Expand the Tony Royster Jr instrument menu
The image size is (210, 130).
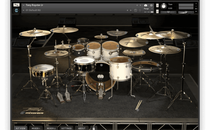[24, 5]
